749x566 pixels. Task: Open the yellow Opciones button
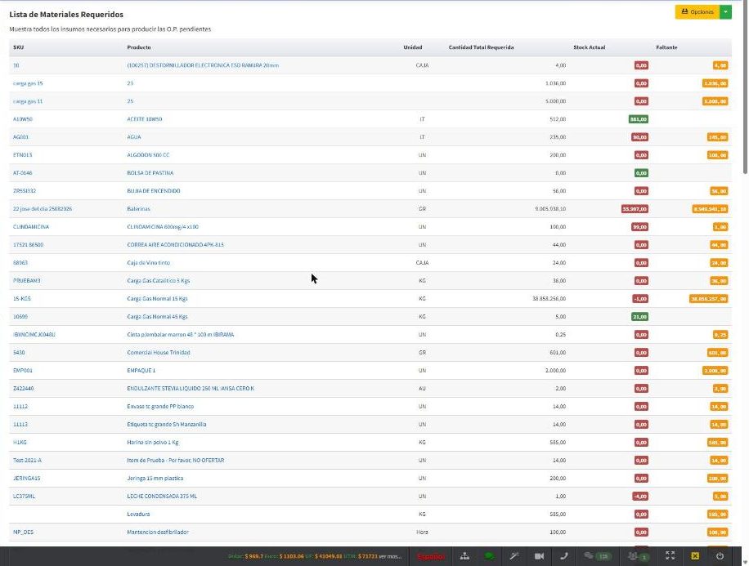(697, 12)
